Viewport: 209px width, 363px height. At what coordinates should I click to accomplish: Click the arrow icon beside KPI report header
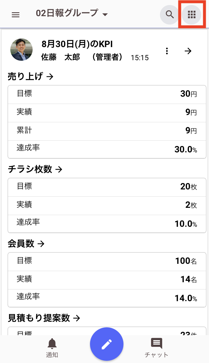click(x=188, y=51)
